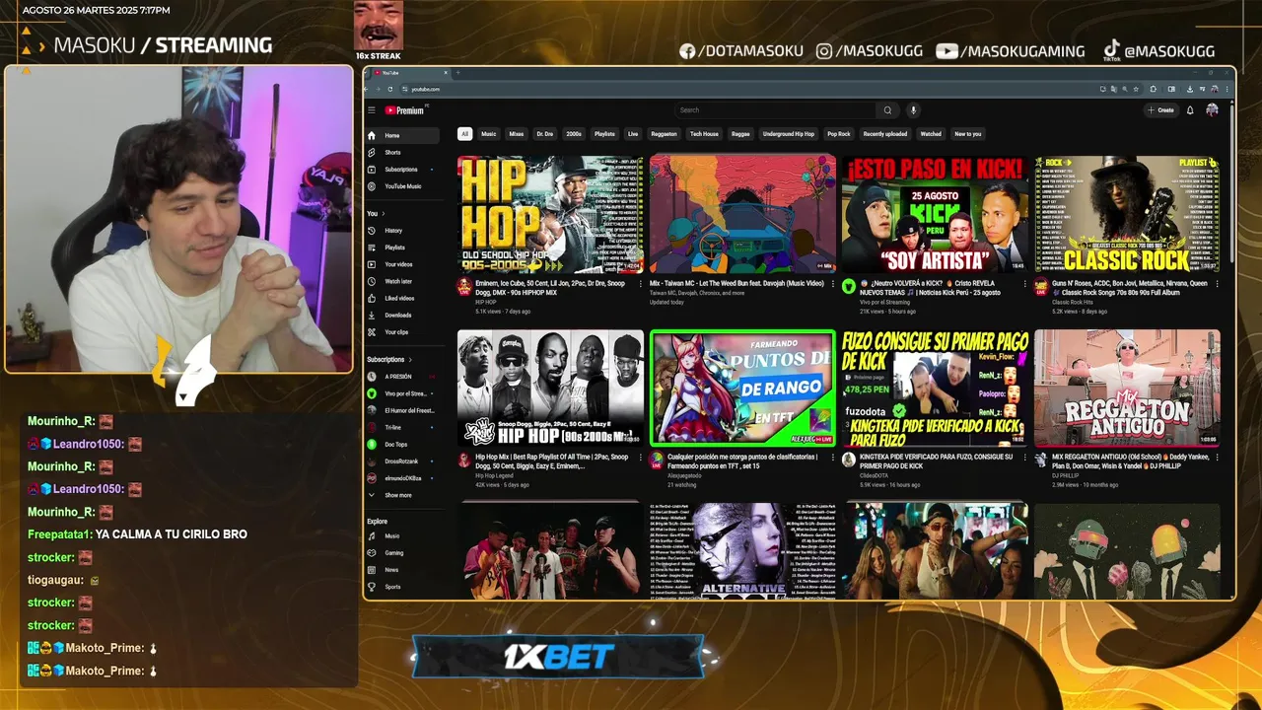Viewport: 1262px width, 710px height.
Task: Select the New to you chip
Action: coord(968,134)
